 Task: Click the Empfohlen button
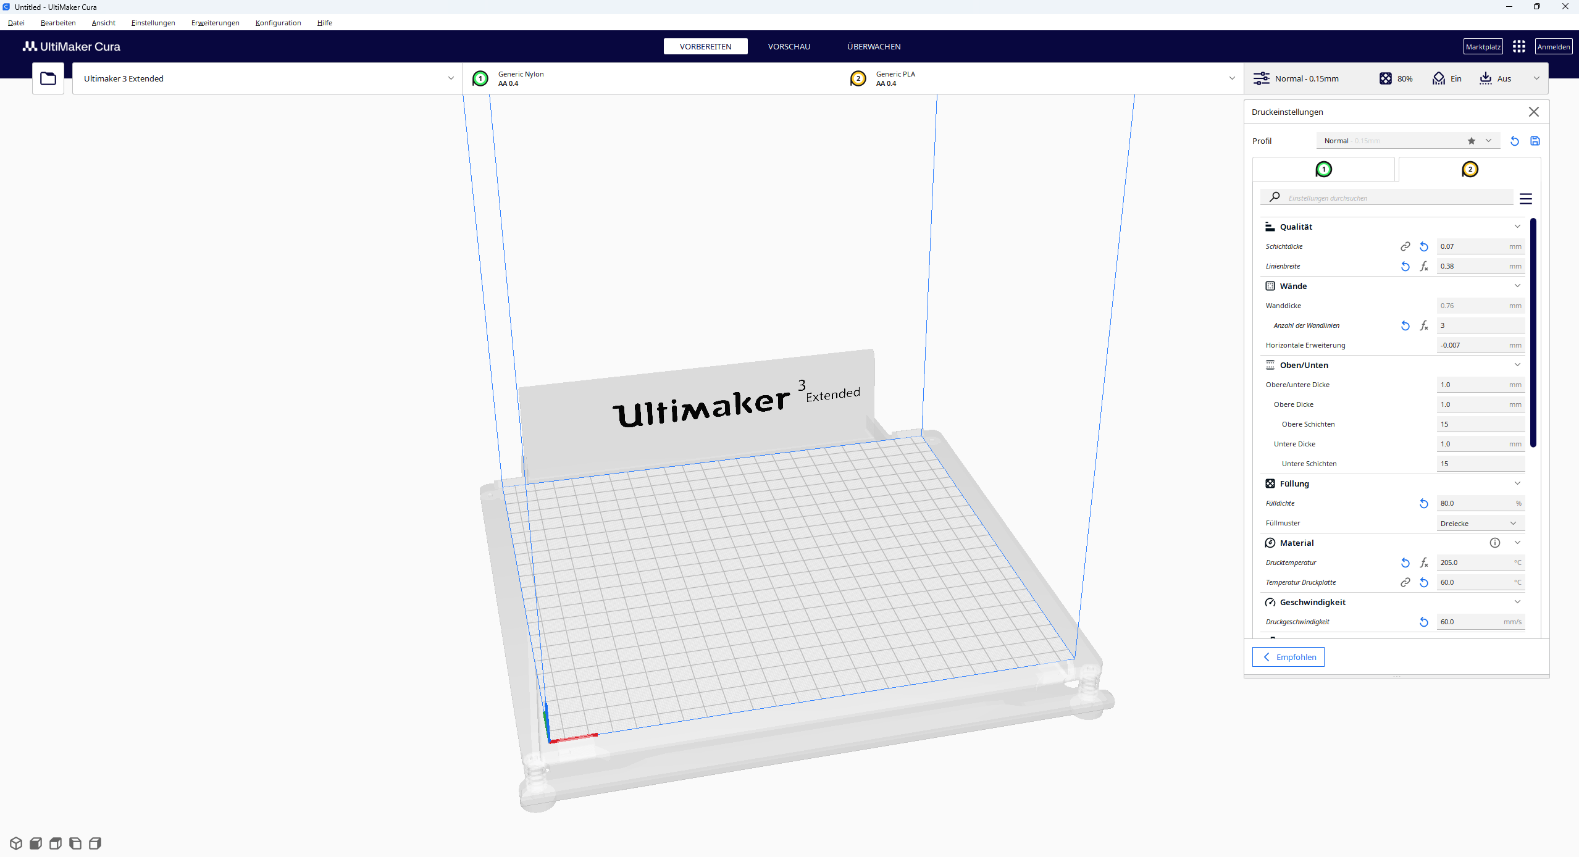point(1288,657)
